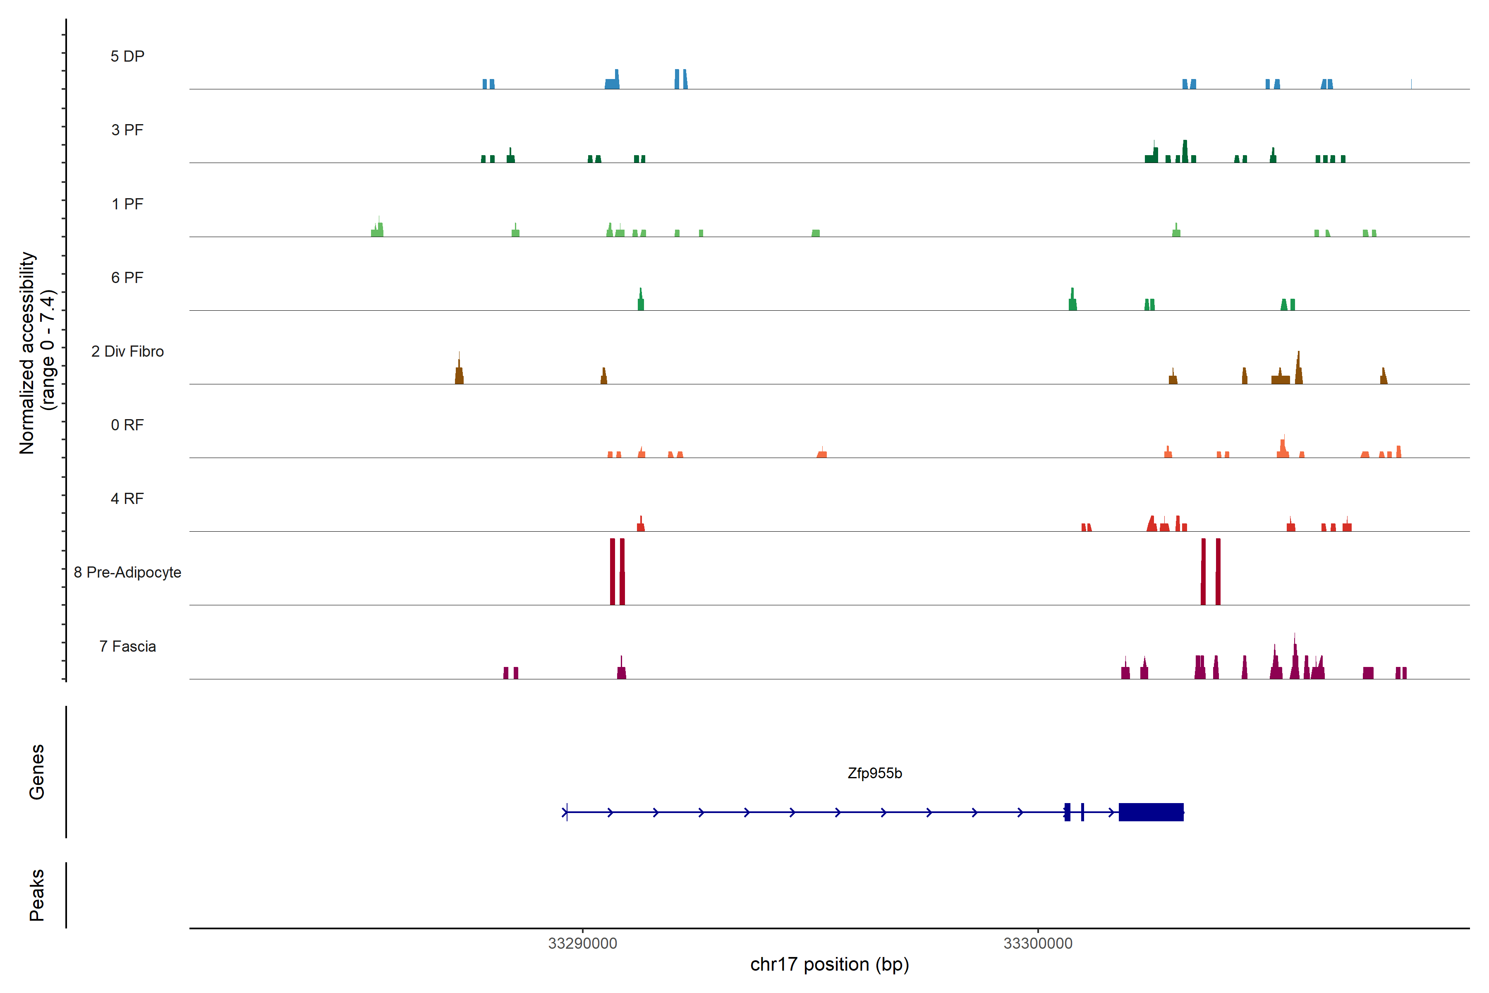
Task: Select the Genes panel label
Action: pos(37,771)
